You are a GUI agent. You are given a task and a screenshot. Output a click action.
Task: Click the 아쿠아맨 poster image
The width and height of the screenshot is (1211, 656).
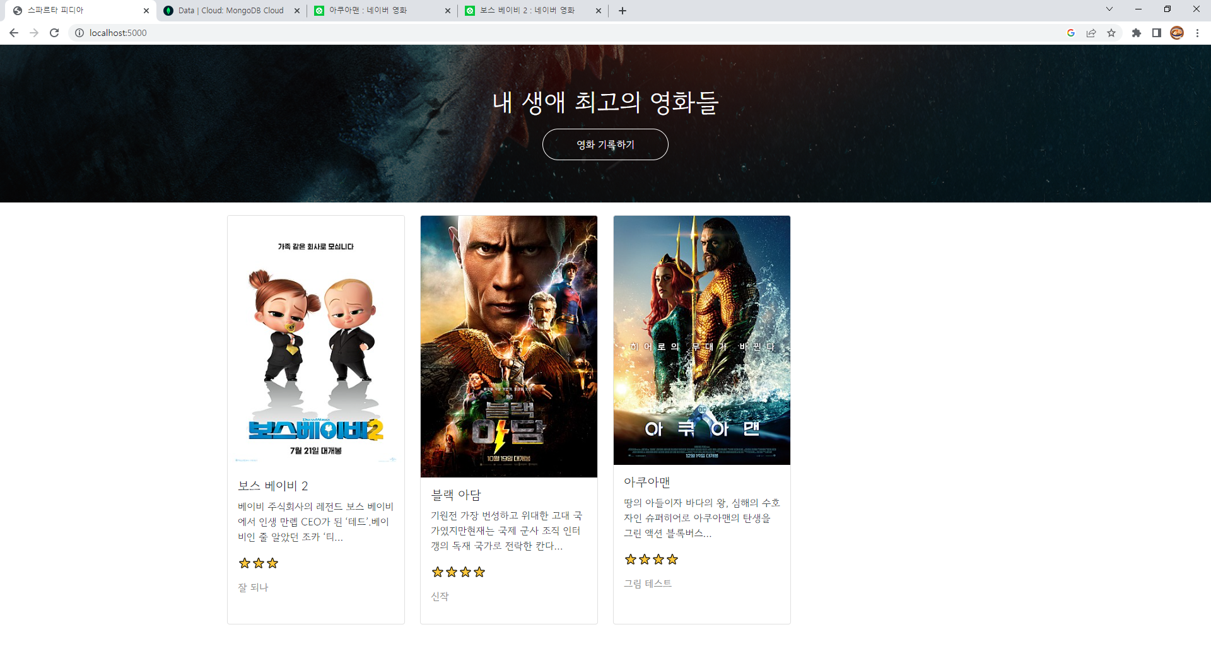coord(702,340)
